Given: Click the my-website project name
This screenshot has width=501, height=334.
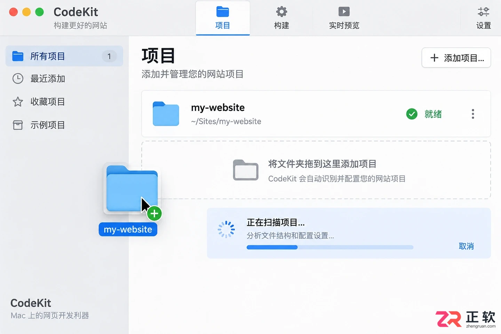Looking at the screenshot, I should [x=218, y=108].
